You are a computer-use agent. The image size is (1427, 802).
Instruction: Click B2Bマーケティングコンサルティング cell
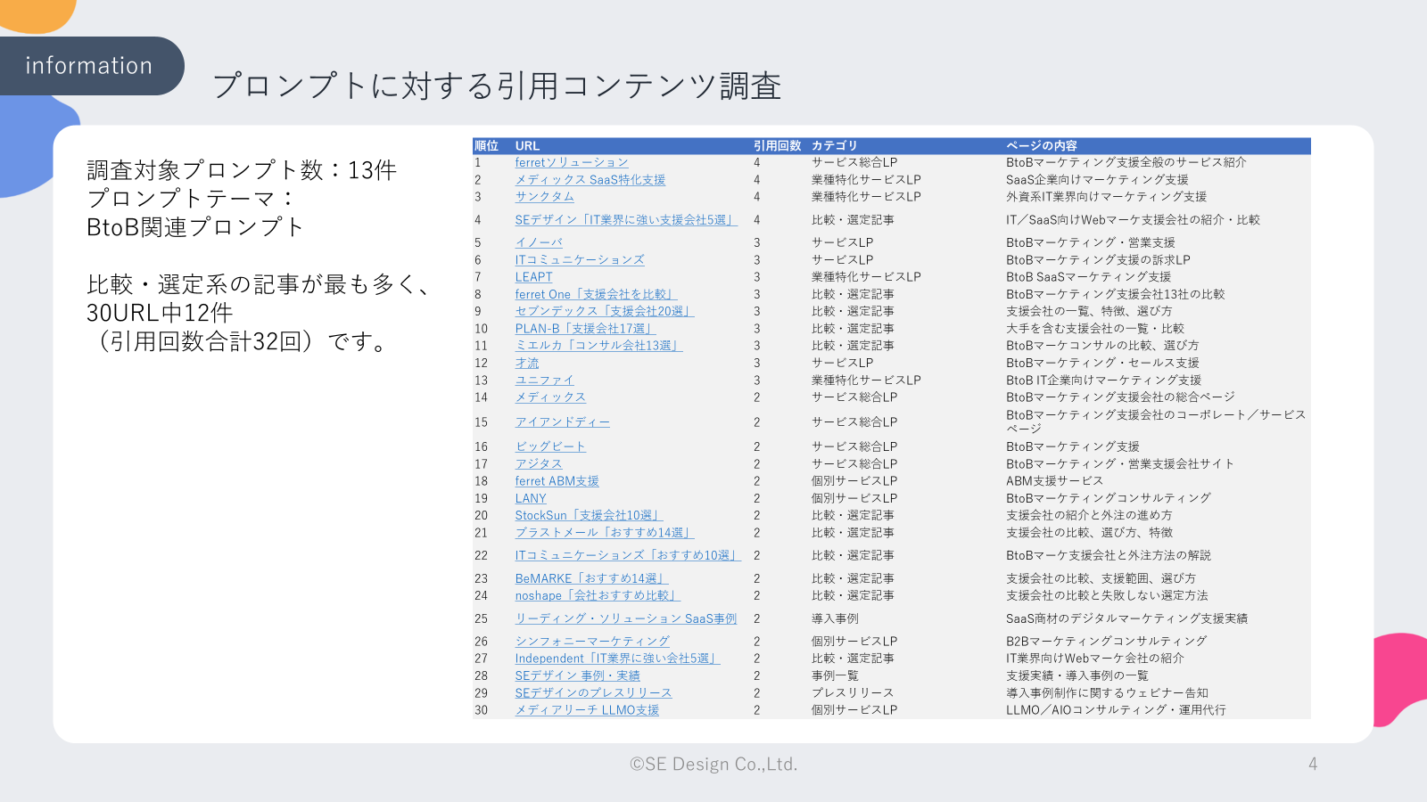(1107, 642)
